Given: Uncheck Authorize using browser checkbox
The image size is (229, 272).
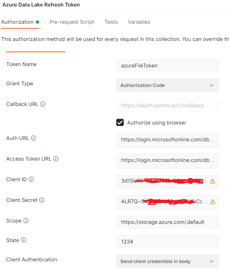Looking at the screenshot, I should (x=120, y=122).
